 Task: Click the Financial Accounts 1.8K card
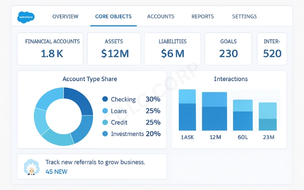coord(50,49)
